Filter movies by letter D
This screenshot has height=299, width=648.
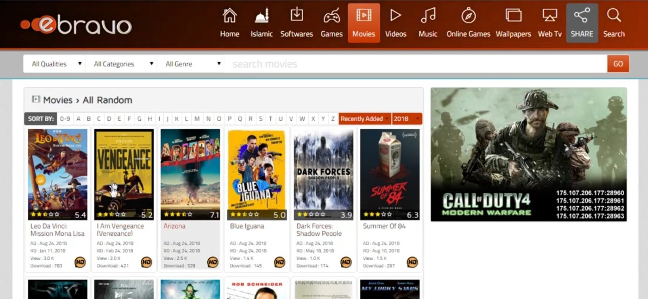tap(109, 119)
